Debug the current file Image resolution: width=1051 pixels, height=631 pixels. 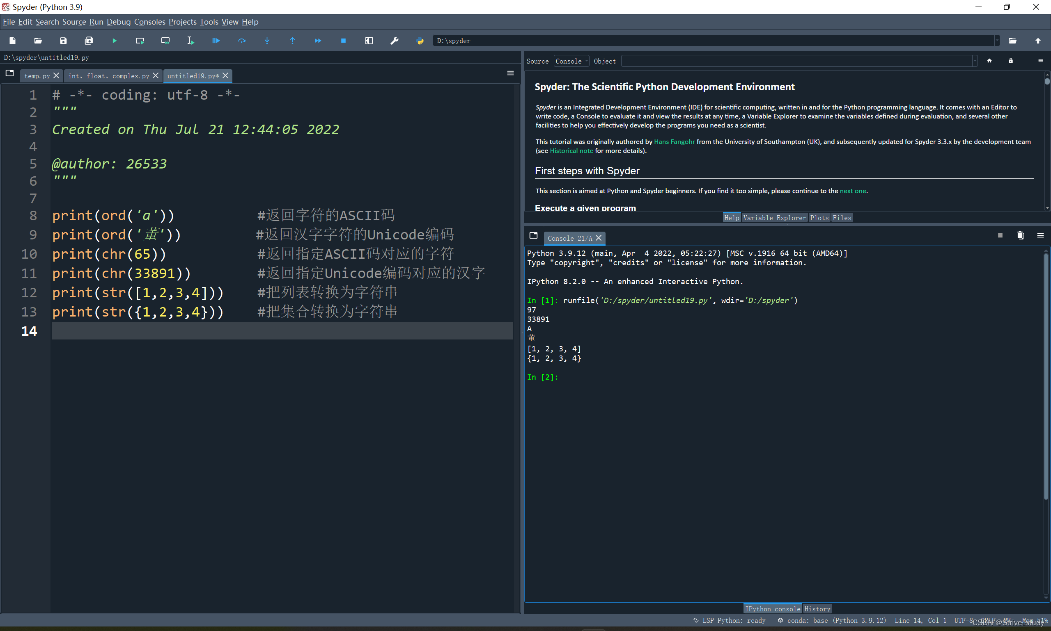click(x=216, y=41)
